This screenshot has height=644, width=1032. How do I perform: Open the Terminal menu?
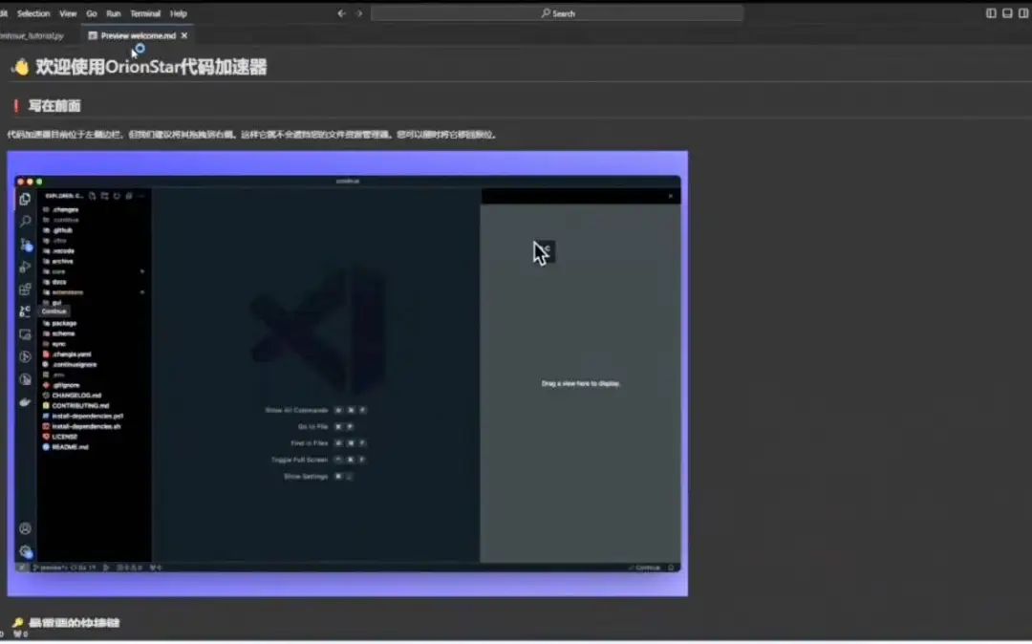tap(145, 13)
